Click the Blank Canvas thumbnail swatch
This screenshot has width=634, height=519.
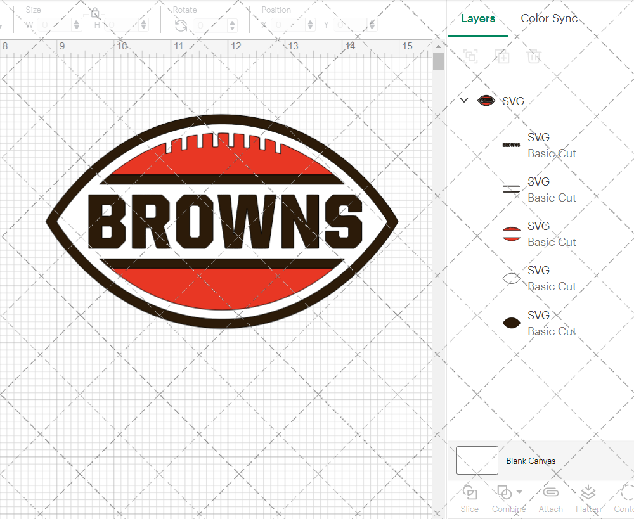[477, 461]
